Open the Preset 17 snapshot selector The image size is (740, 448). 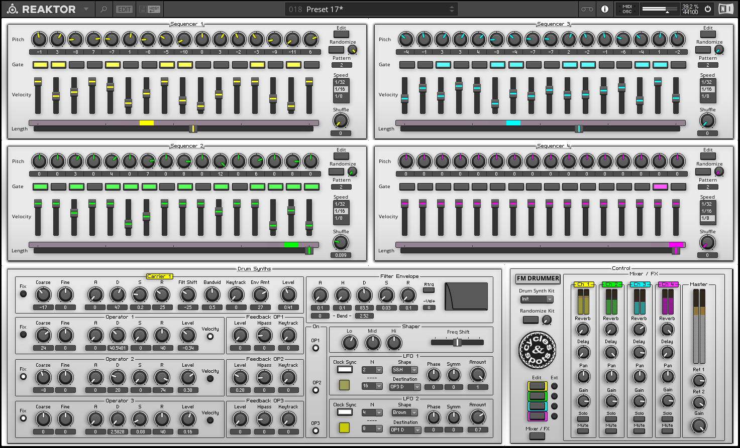click(372, 9)
